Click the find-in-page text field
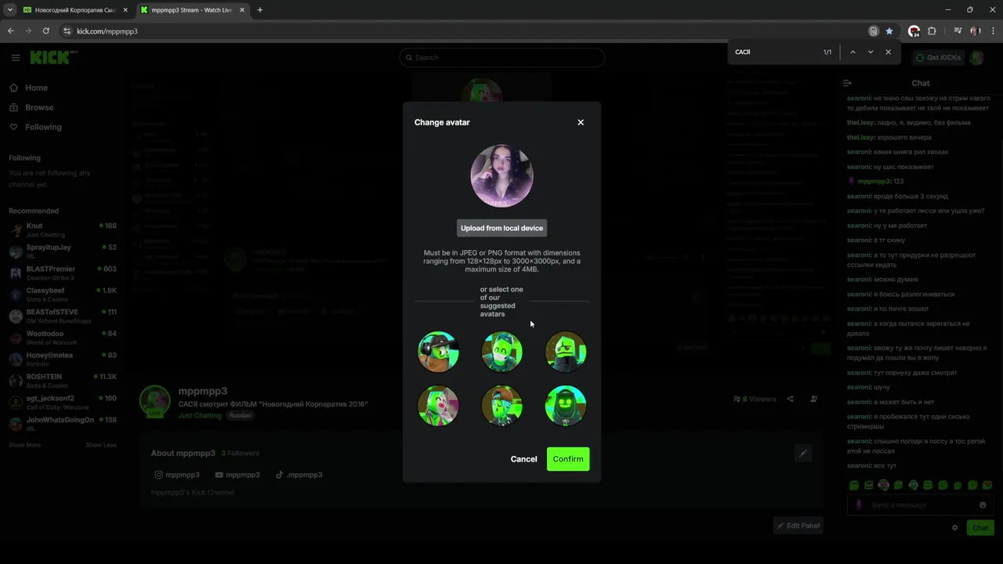This screenshot has width=1003, height=564. click(776, 52)
